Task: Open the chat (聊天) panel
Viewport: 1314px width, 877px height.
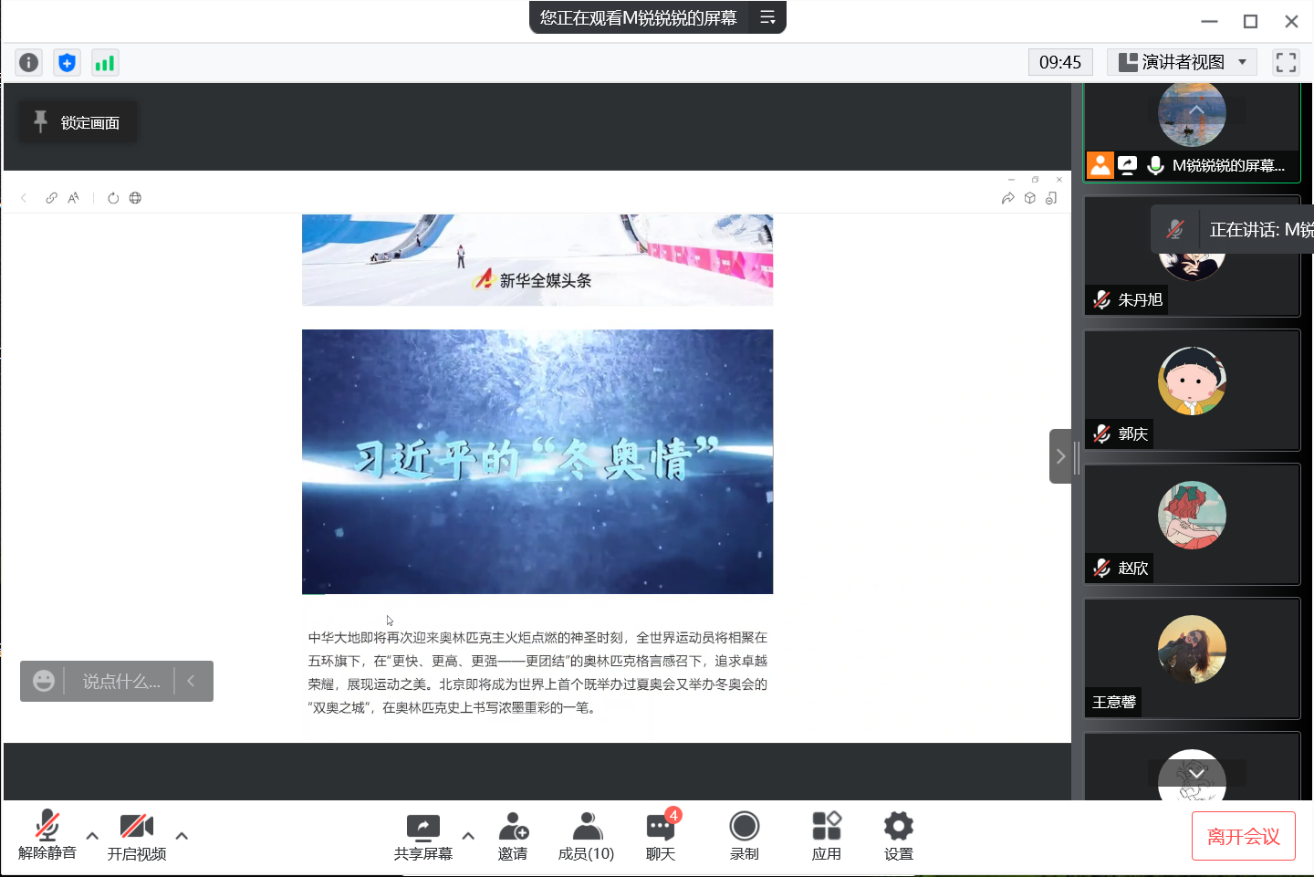Action: [661, 836]
